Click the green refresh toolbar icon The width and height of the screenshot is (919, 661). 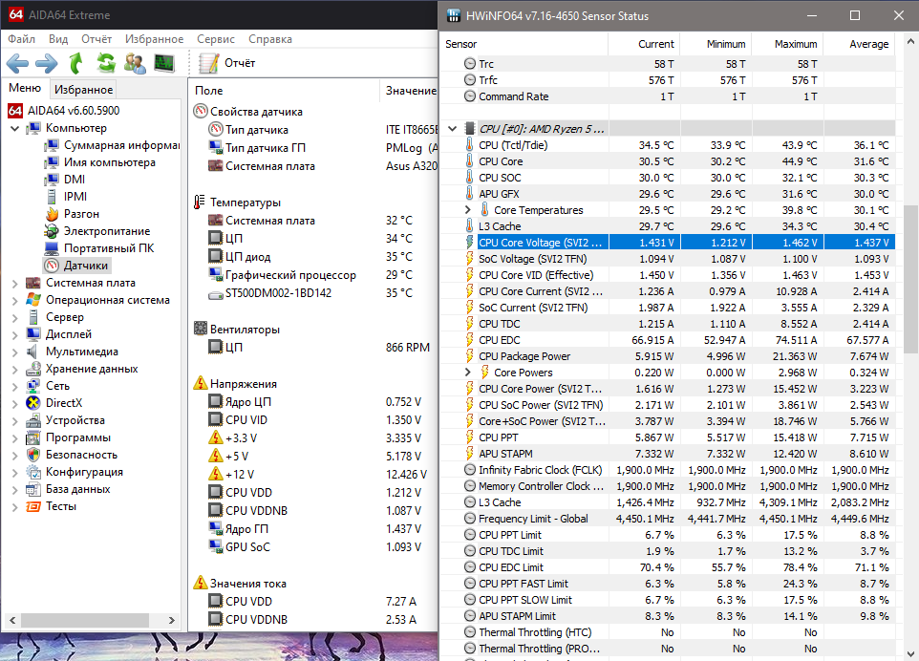pyautogui.click(x=106, y=63)
